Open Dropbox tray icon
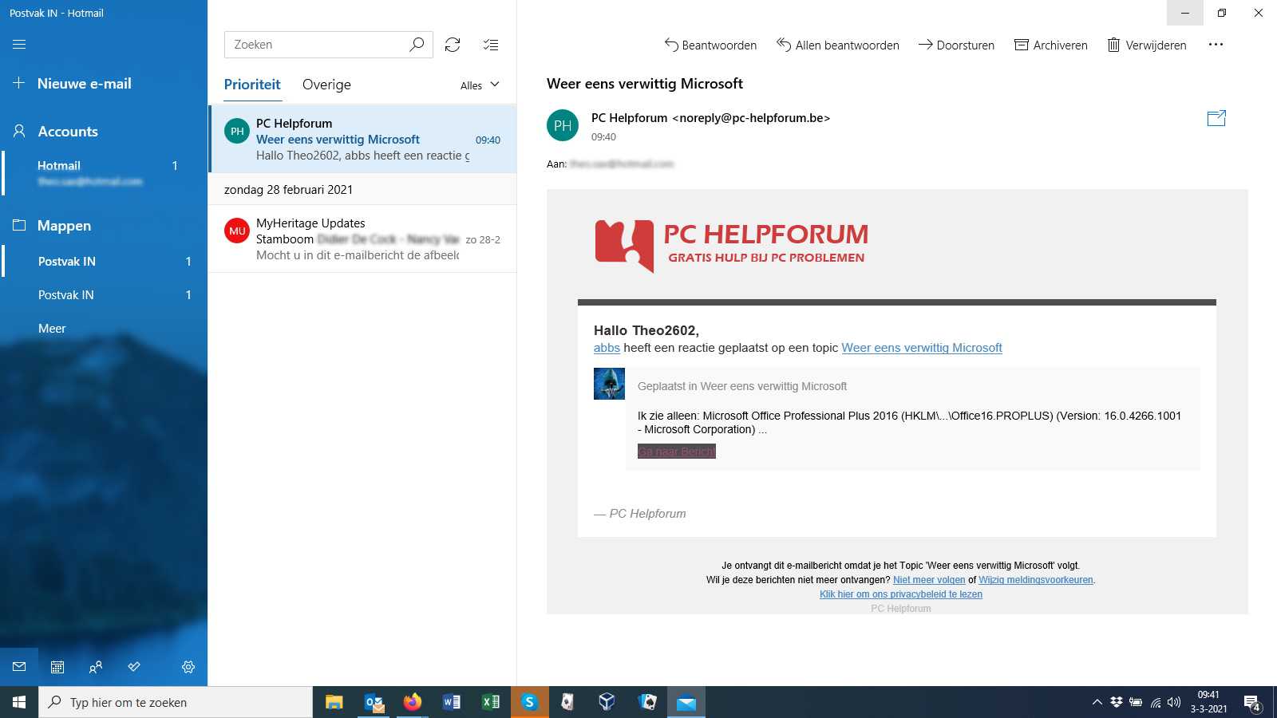 click(x=1116, y=702)
